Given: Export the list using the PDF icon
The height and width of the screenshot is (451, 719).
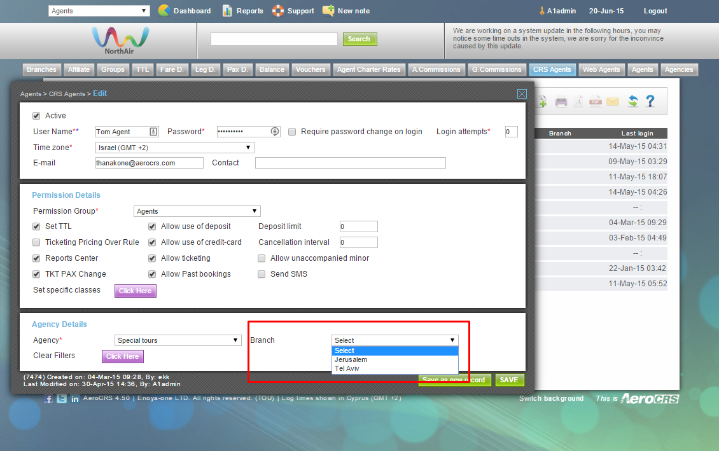Looking at the screenshot, I should tap(595, 101).
